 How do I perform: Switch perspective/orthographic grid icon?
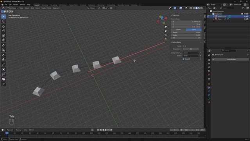point(166,39)
